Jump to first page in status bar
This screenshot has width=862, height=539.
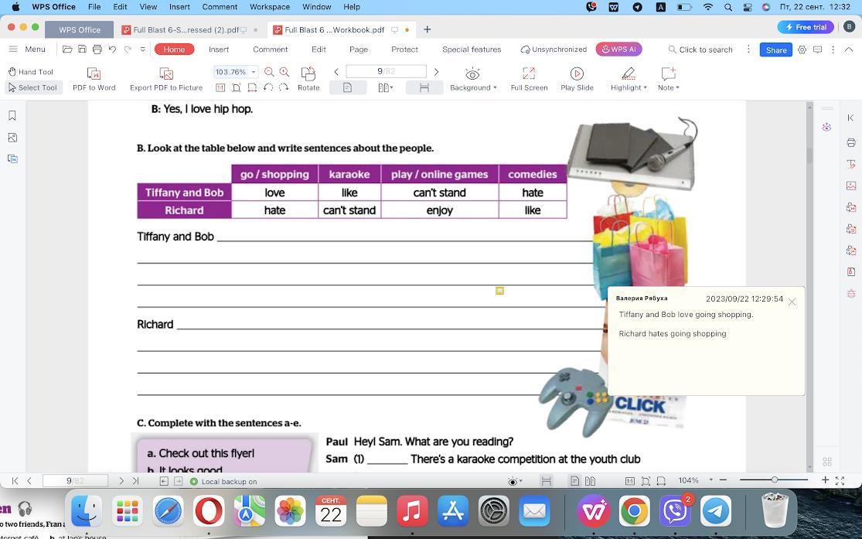(15, 481)
